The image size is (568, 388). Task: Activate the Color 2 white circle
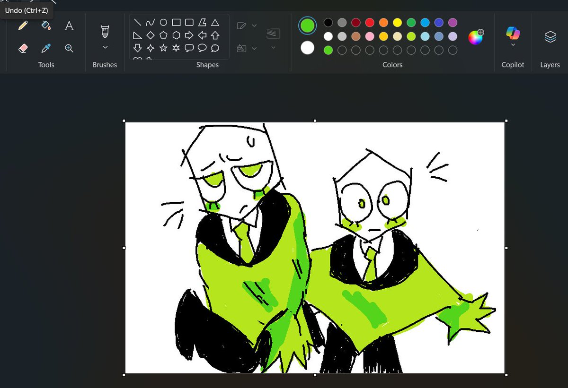(x=308, y=47)
